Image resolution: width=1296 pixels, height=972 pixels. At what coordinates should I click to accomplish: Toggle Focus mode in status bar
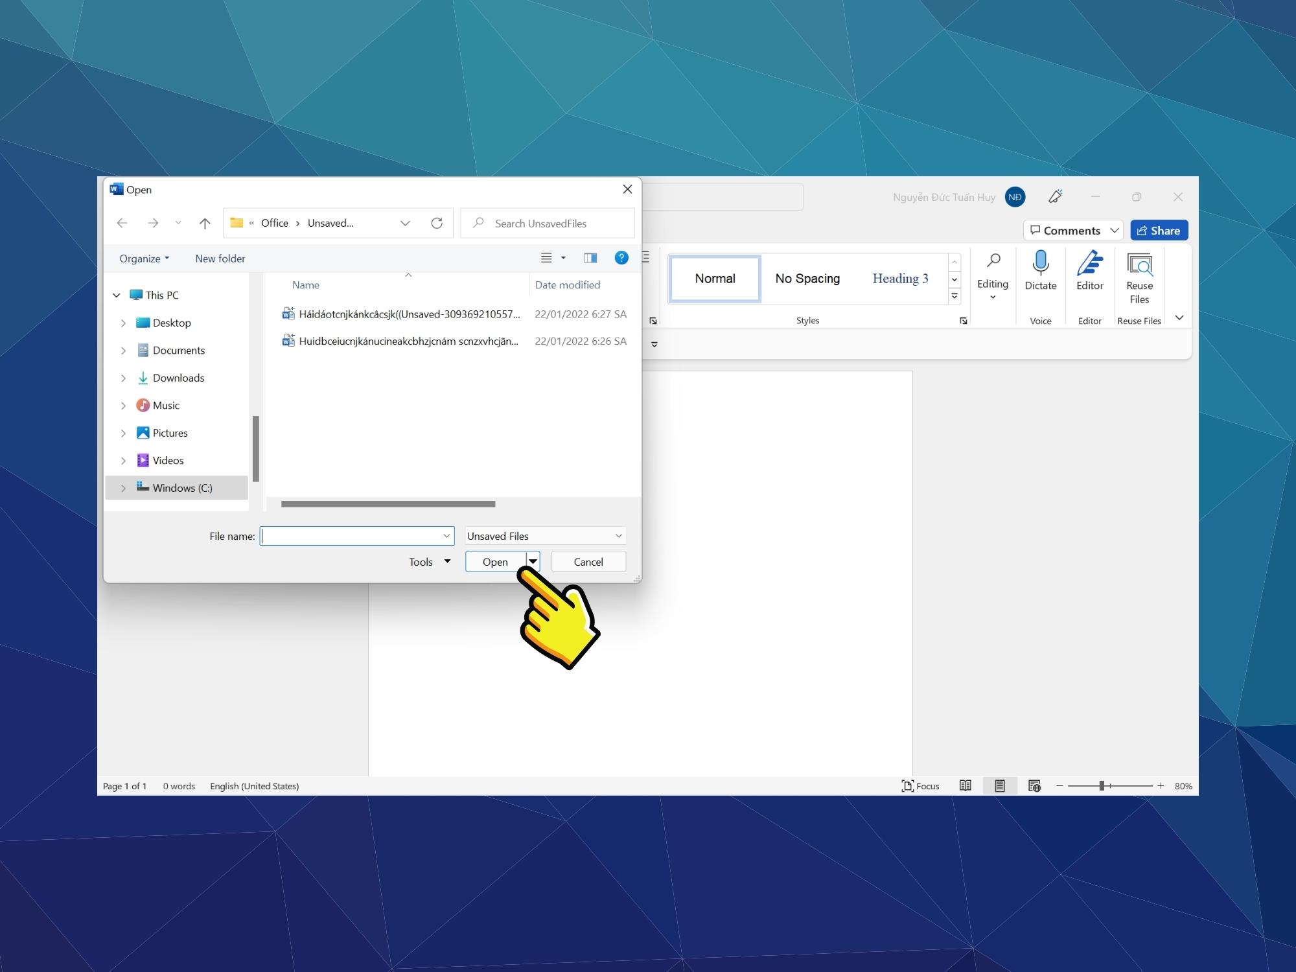pos(920,785)
